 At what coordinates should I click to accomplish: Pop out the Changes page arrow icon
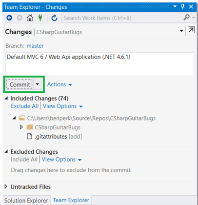coord(191,30)
